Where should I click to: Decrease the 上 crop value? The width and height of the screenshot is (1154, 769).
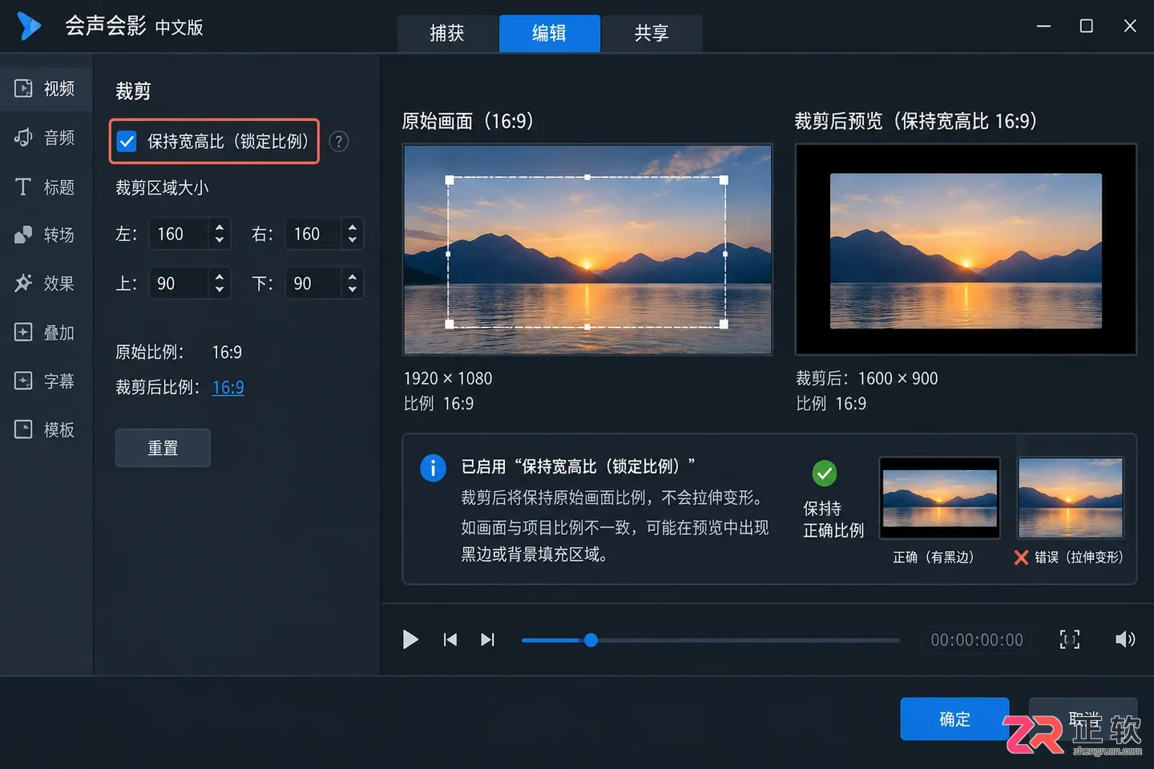[x=220, y=289]
